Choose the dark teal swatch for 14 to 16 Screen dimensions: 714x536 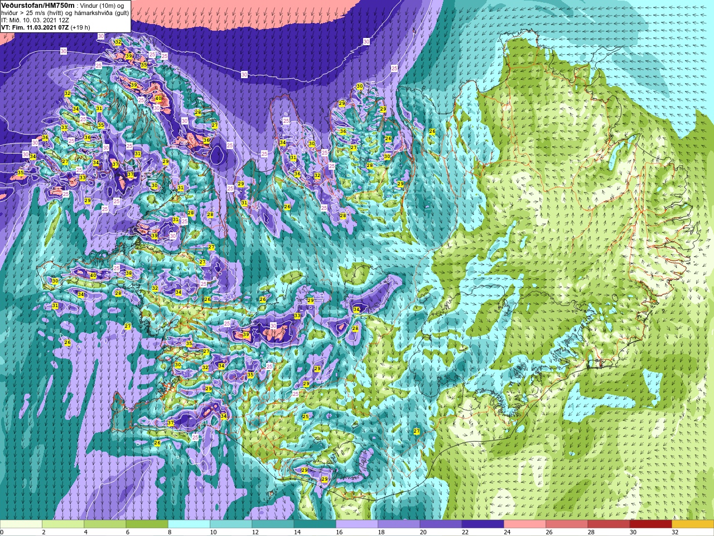[315, 524]
